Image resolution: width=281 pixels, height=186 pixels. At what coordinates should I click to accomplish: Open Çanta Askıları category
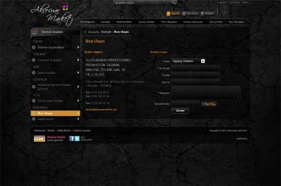147,22
